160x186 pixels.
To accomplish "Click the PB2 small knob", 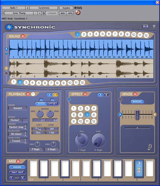I will [x=53, y=144].
